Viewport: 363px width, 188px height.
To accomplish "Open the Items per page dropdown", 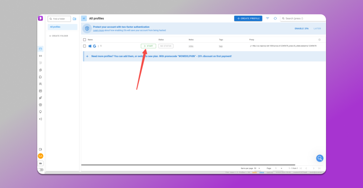I will tap(257, 168).
